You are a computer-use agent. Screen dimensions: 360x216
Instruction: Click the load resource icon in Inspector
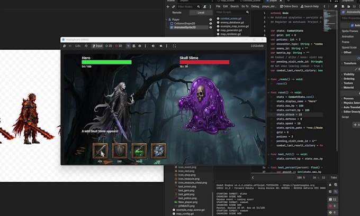click(348, 6)
